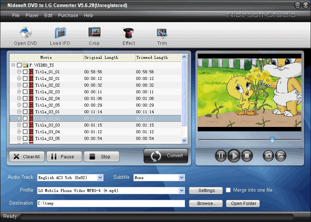Click the film icon of Title_02_05
The width and height of the screenshot is (311, 222).
pyautogui.click(x=31, y=105)
